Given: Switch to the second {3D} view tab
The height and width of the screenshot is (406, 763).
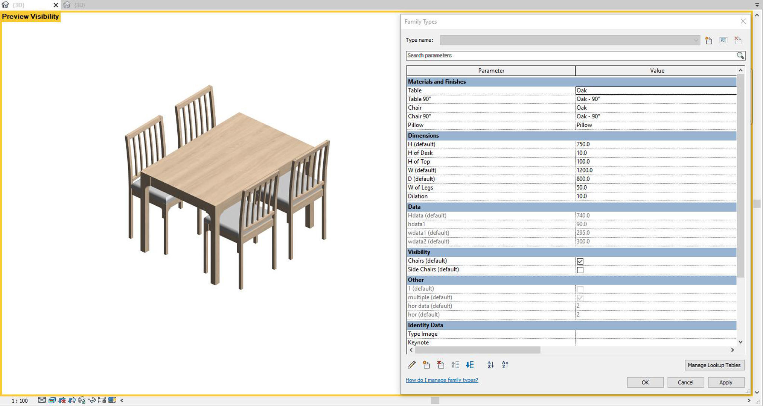Looking at the screenshot, I should point(79,5).
